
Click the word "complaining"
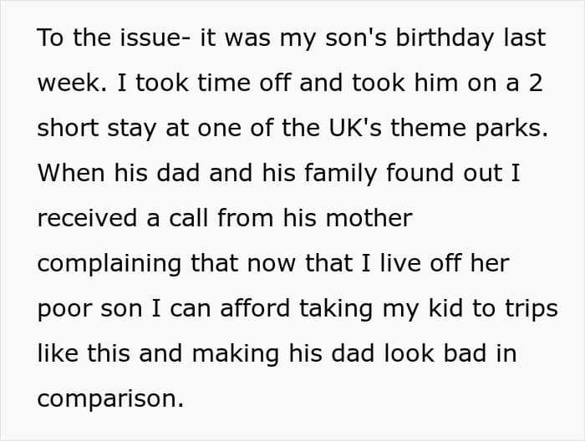(x=109, y=264)
